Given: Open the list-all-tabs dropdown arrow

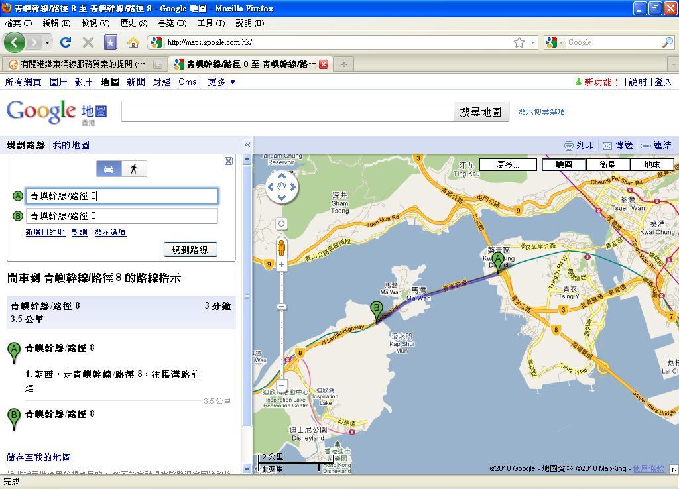Looking at the screenshot, I should tap(674, 64).
